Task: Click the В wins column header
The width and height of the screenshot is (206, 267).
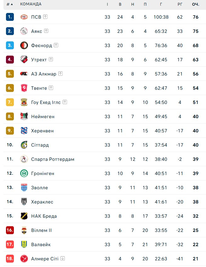Action: pos(120,4)
